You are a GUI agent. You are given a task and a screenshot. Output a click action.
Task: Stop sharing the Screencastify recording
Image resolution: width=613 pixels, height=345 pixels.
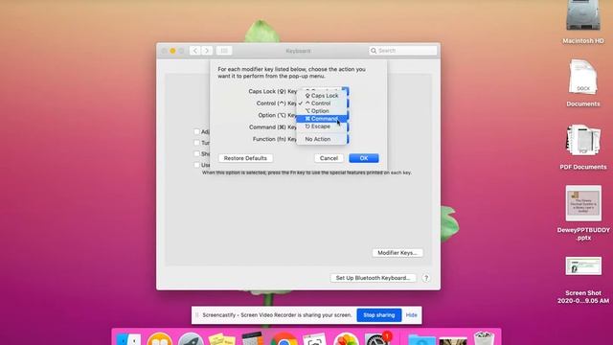(x=379, y=315)
